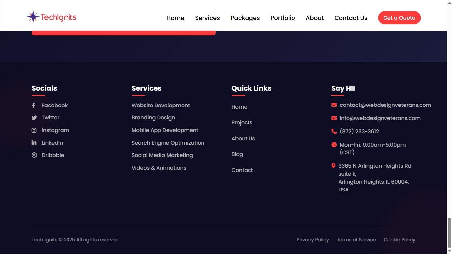Go to Packages in the top navigation
This screenshot has height=254, width=452.
tap(245, 18)
